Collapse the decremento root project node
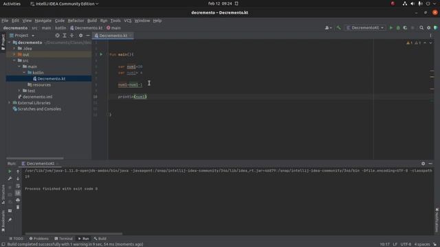 pyautogui.click(x=10, y=43)
